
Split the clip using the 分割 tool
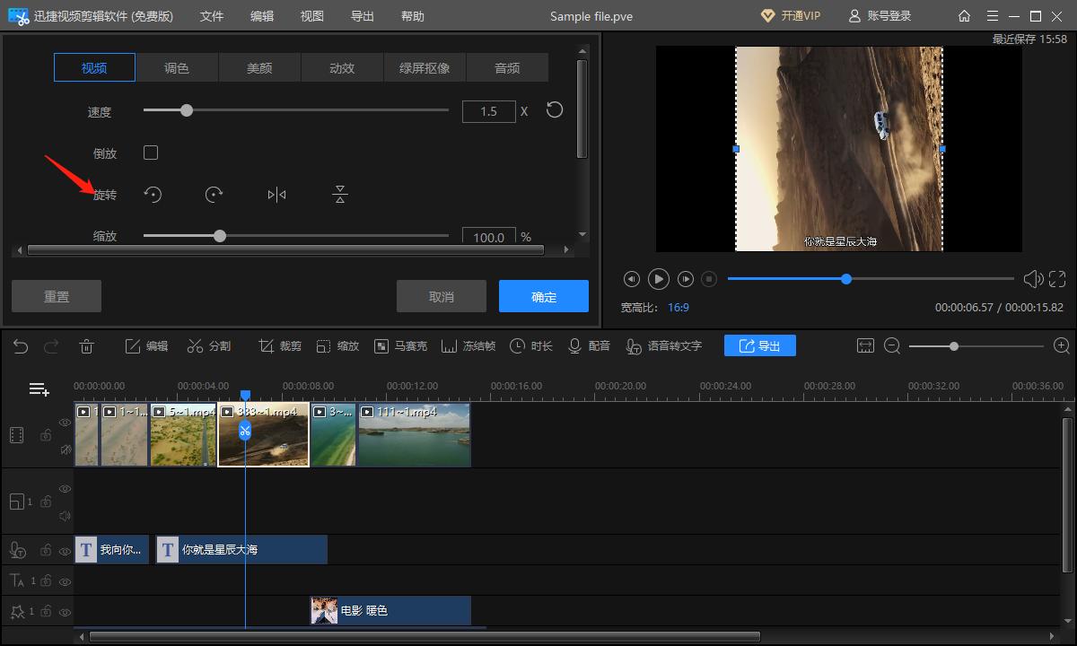point(208,346)
